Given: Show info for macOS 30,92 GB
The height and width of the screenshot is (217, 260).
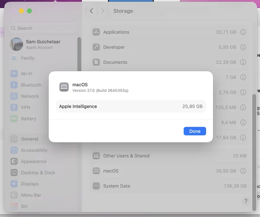Looking at the screenshot, I should [243, 171].
